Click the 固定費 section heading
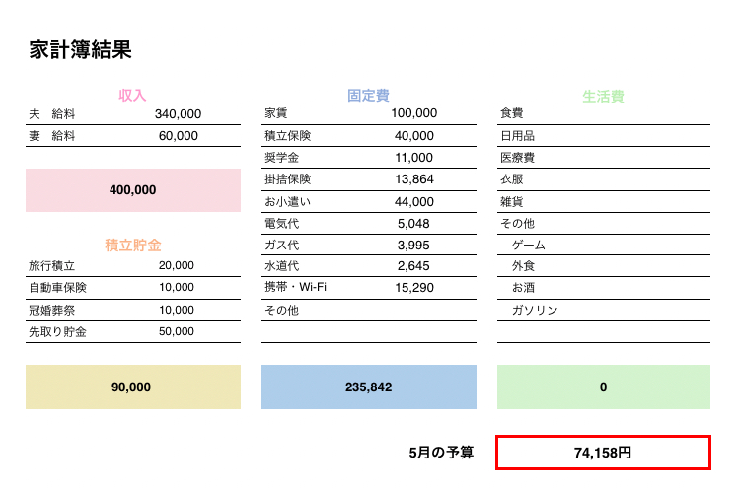Image resolution: width=740 pixels, height=493 pixels. coord(369,96)
